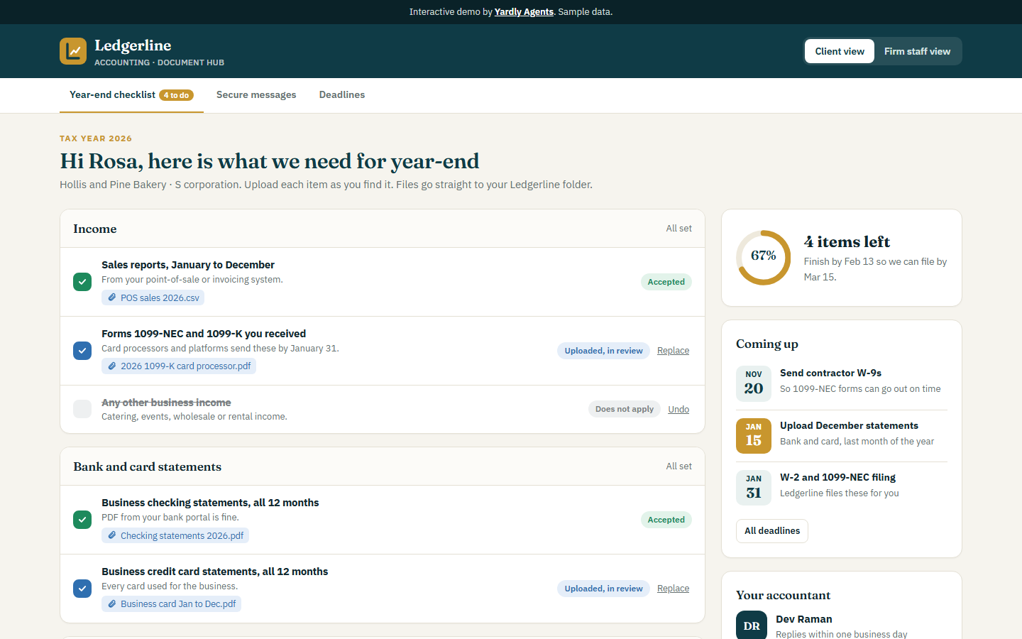Click the Accepted status on Sales reports
The height and width of the screenshot is (639, 1022).
[666, 282]
